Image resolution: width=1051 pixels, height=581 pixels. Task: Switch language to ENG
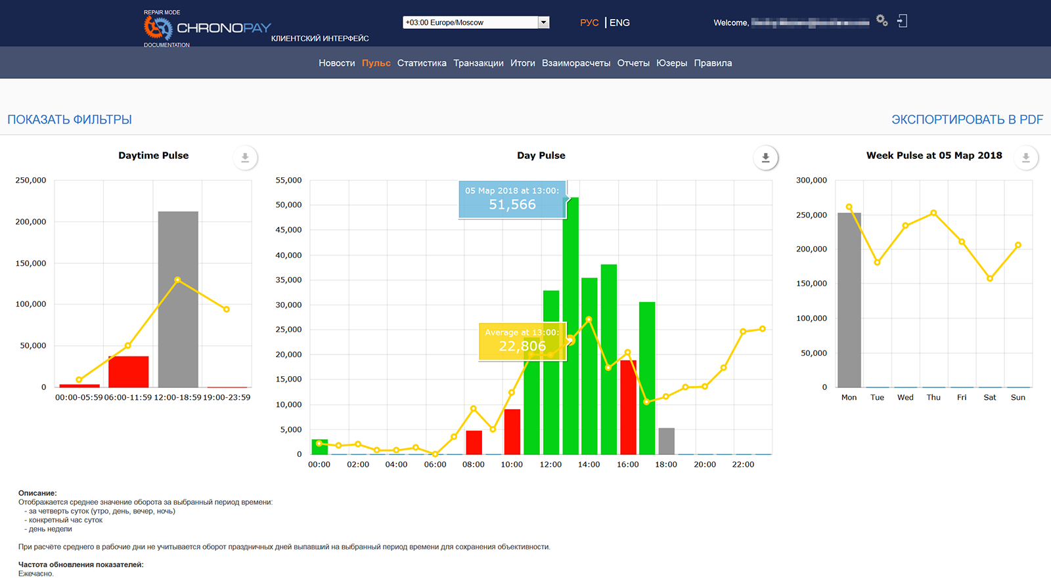tap(619, 22)
